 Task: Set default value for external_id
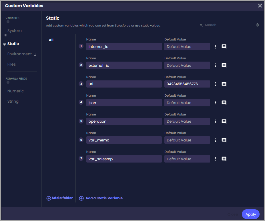pos(187,65)
